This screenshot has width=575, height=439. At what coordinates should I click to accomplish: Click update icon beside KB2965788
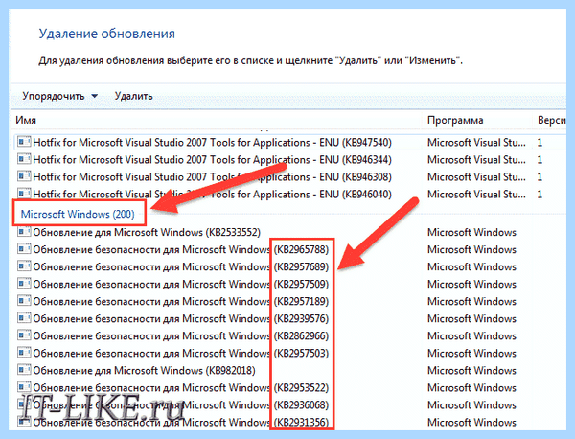pos(24,248)
